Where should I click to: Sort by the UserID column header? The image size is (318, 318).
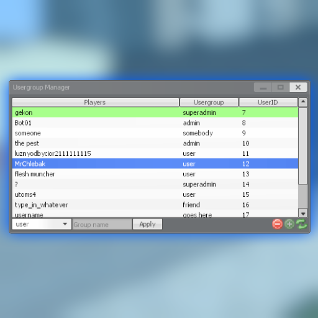click(268, 102)
